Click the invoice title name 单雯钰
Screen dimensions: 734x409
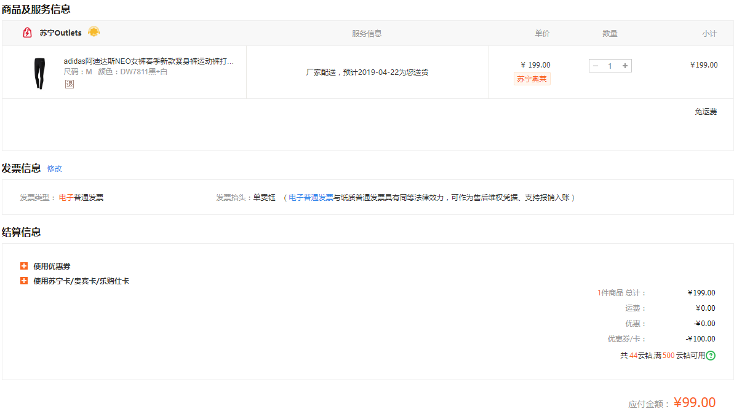pos(265,198)
